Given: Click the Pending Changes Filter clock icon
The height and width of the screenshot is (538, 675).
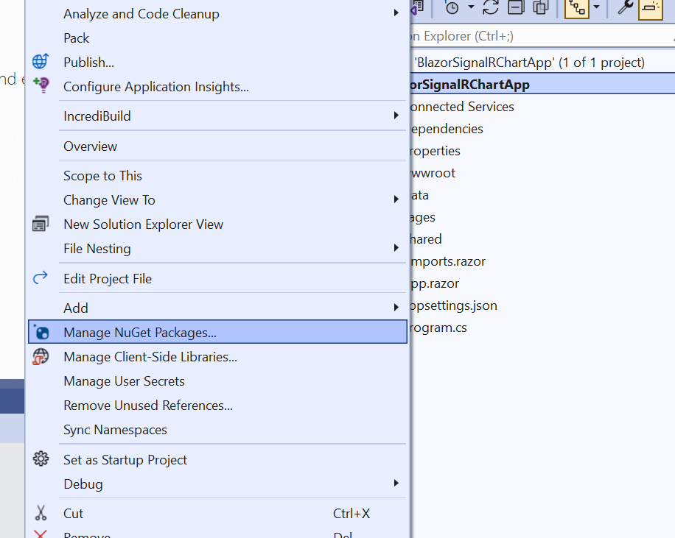Looking at the screenshot, I should tap(452, 8).
